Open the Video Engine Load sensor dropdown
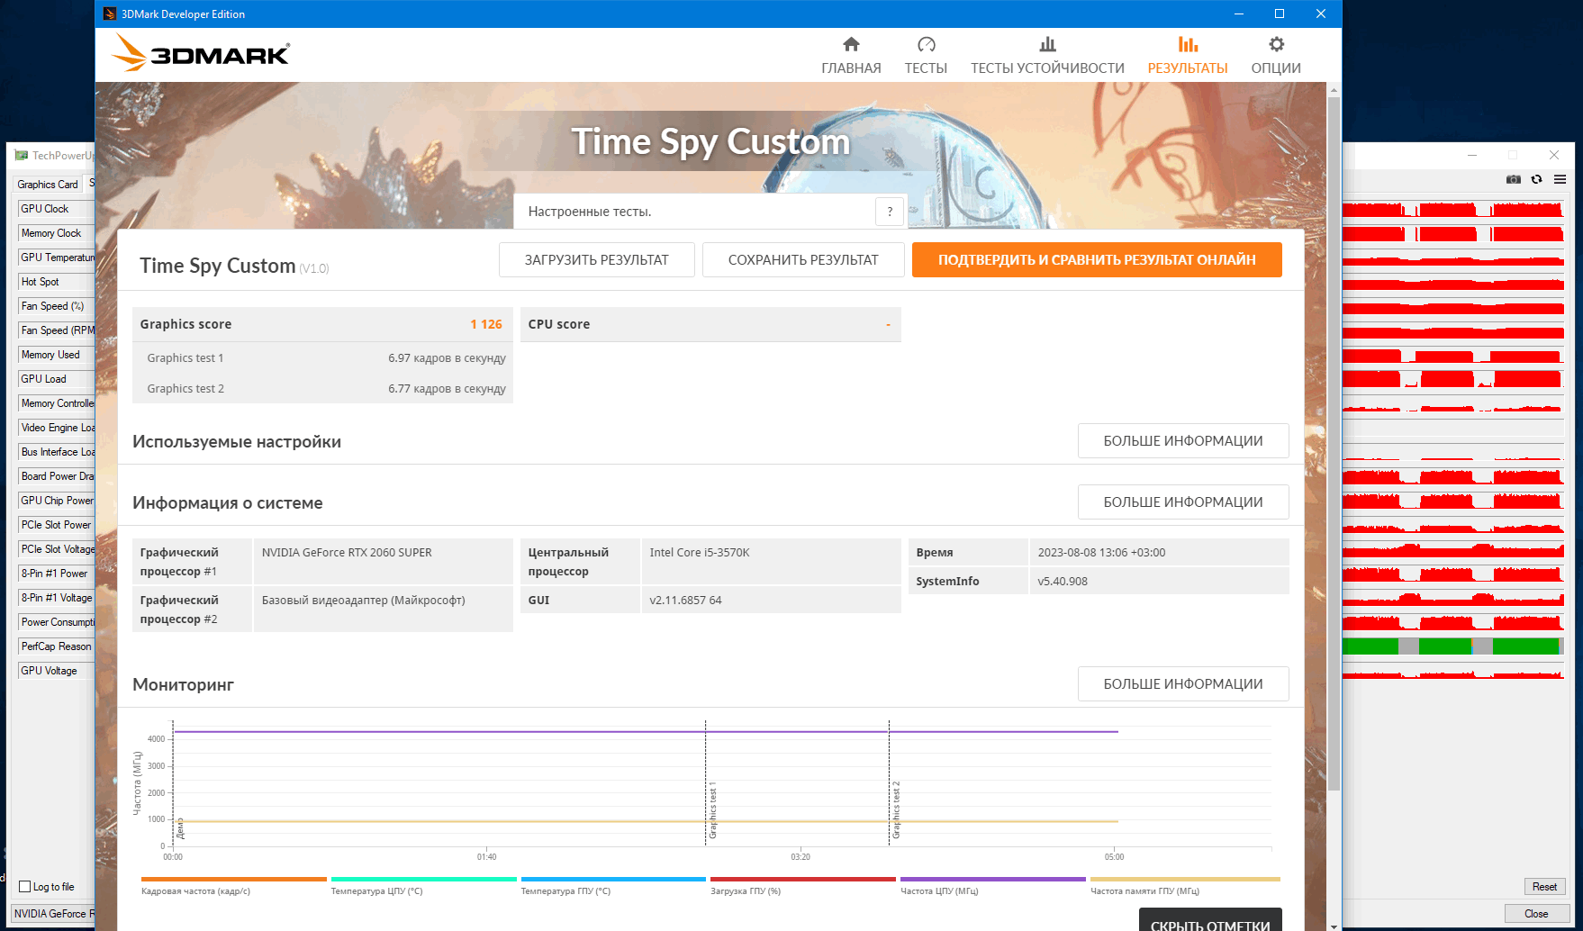Viewport: 1583px width, 931px height. [56, 428]
